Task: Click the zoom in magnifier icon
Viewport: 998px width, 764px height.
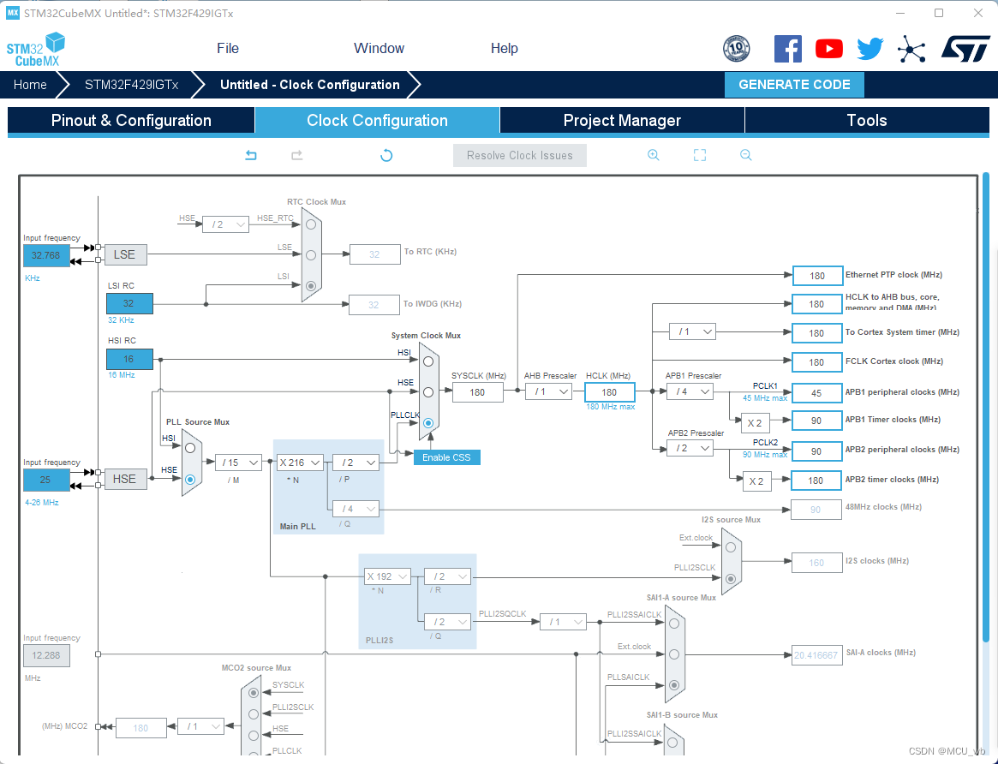Action: [653, 155]
